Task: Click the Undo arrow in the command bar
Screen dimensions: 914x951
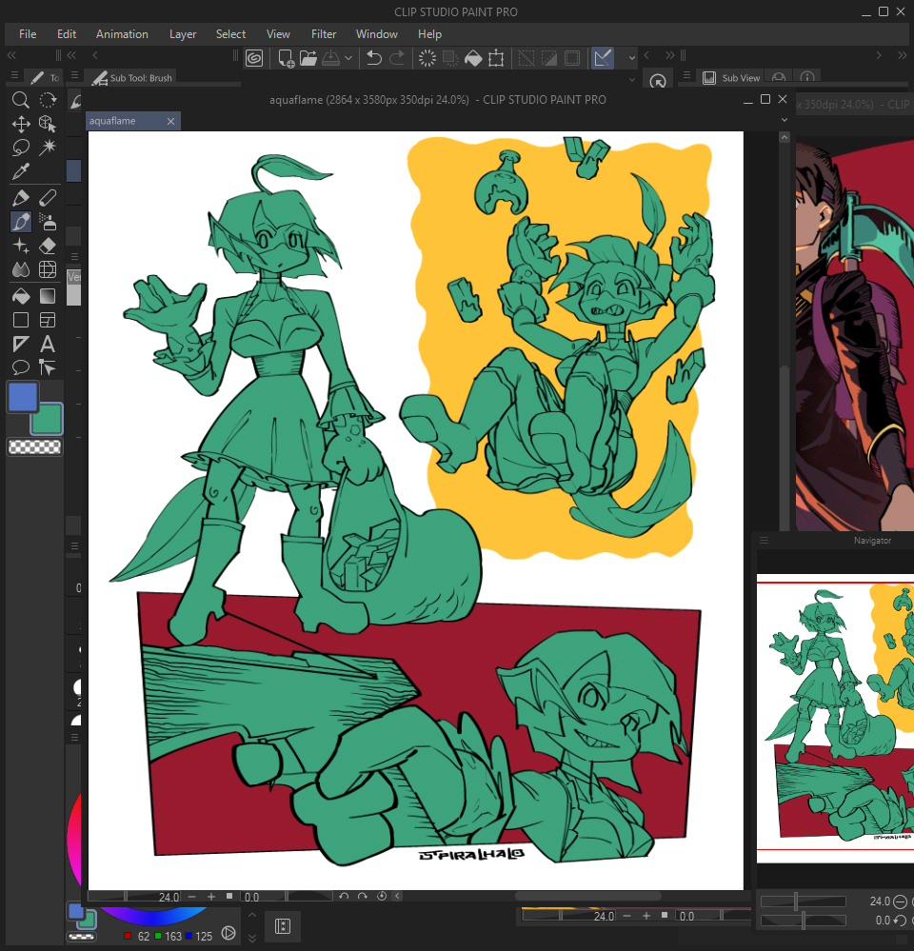Action: 374,58
